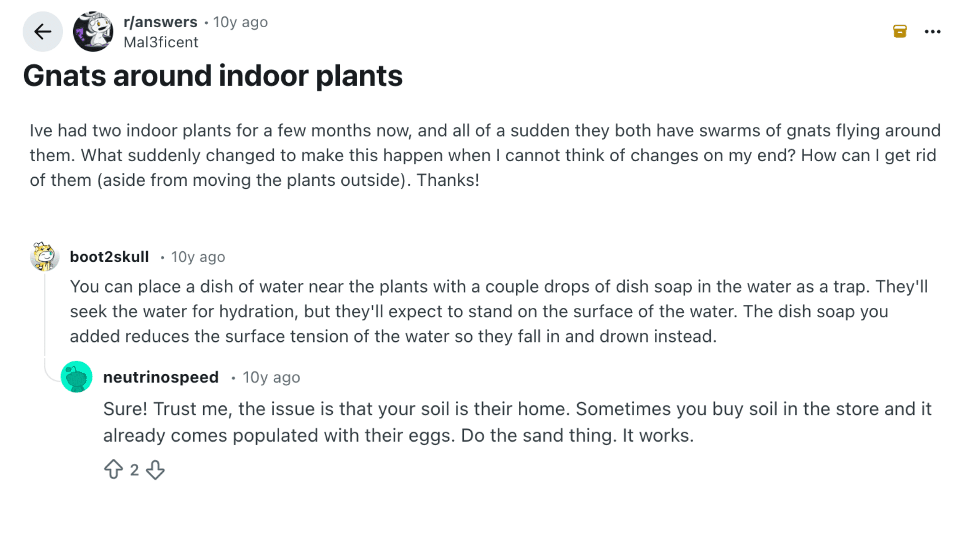The image size is (968, 544).
Task: Open boot2skull's username profile link
Action: coord(109,257)
